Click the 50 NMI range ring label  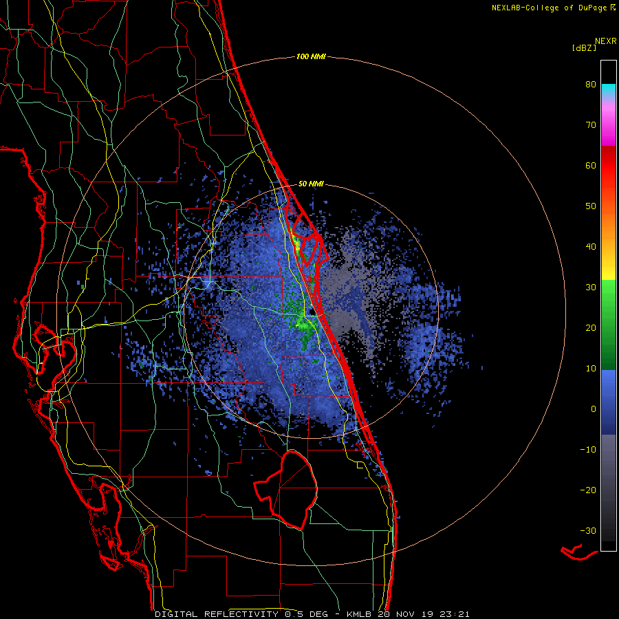click(x=311, y=184)
